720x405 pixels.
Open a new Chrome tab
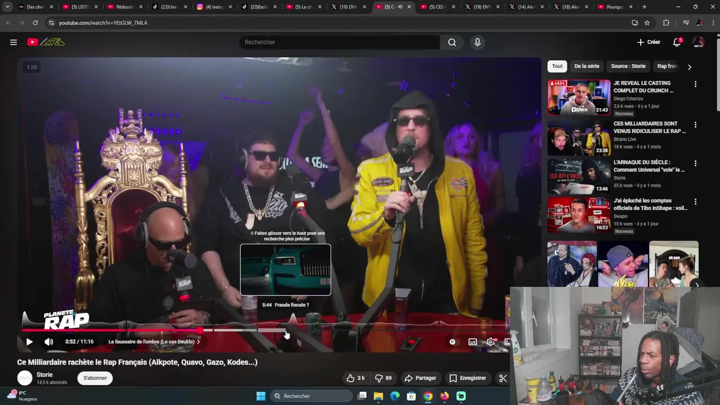[644, 7]
